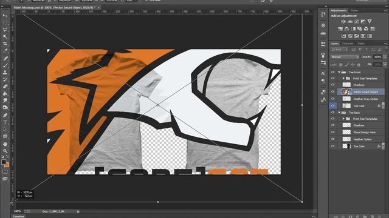Collapse the Tee Back group
Screen dimensions: 389x218
click(x=339, y=113)
